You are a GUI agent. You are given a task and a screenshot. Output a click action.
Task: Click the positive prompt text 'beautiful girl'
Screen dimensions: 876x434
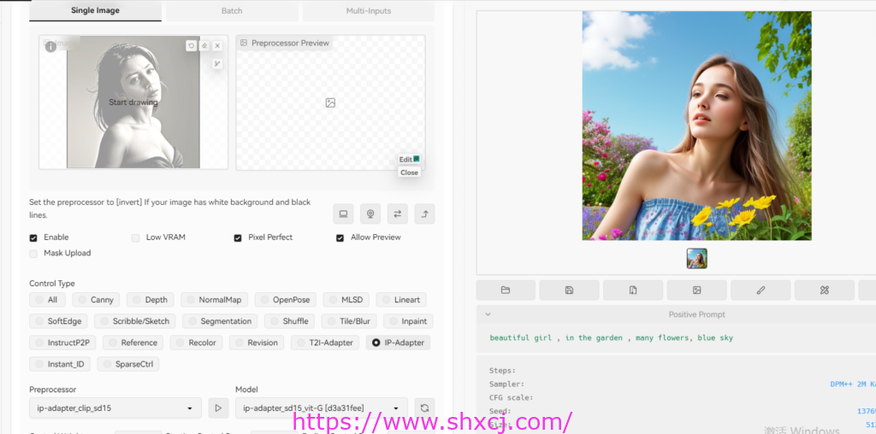tap(520, 338)
